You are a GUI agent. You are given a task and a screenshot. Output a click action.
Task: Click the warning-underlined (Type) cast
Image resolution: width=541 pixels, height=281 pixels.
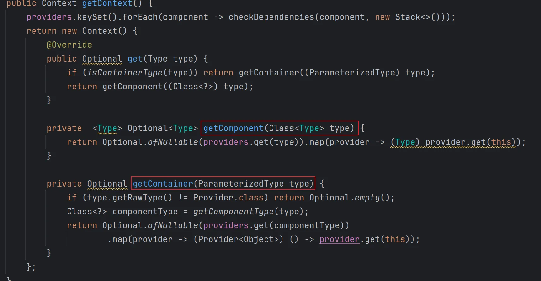tap(405, 142)
